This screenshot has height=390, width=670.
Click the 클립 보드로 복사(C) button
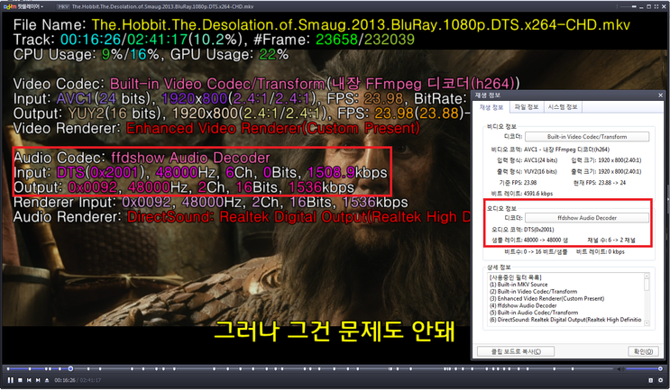(516, 351)
